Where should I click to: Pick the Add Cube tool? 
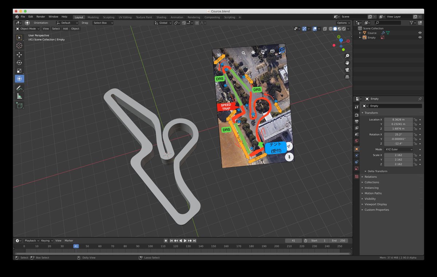[19, 105]
